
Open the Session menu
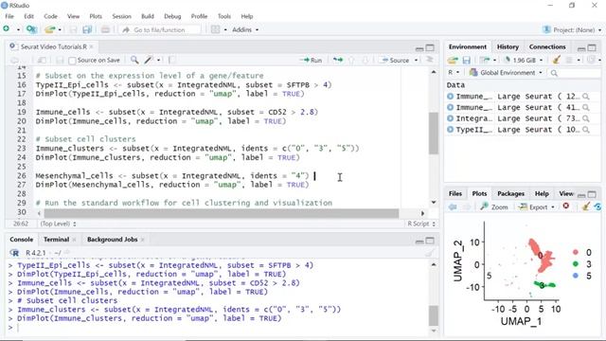click(x=122, y=16)
